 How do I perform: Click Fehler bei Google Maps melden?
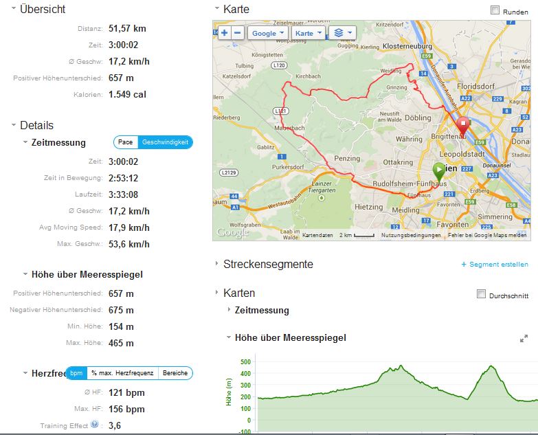tap(488, 235)
